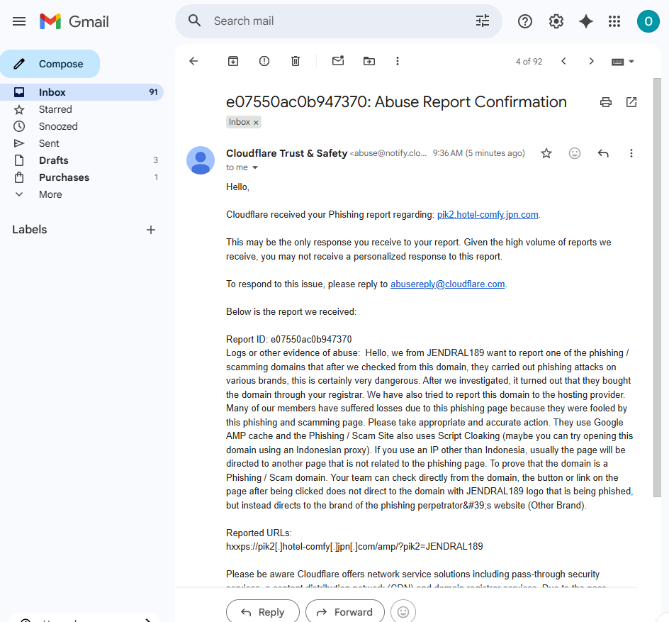
Task: Open pik2.hotel-comfy.jpn.com link
Action: click(488, 215)
